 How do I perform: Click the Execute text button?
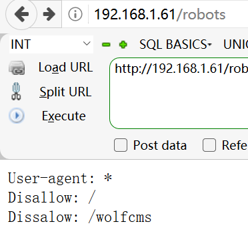pos(64,116)
